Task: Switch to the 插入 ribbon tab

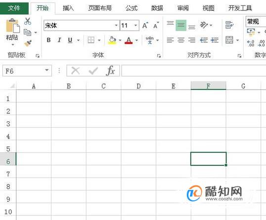Action: pyautogui.click(x=68, y=8)
